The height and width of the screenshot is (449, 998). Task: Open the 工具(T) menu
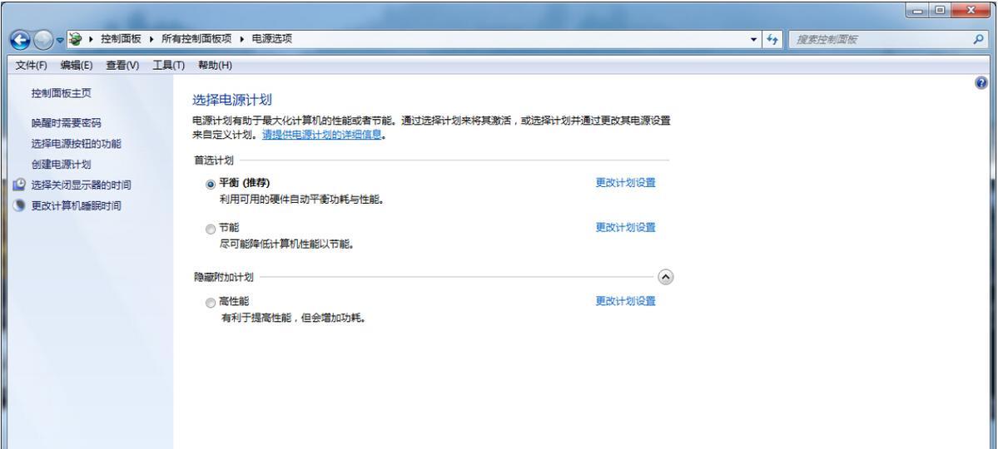169,66
